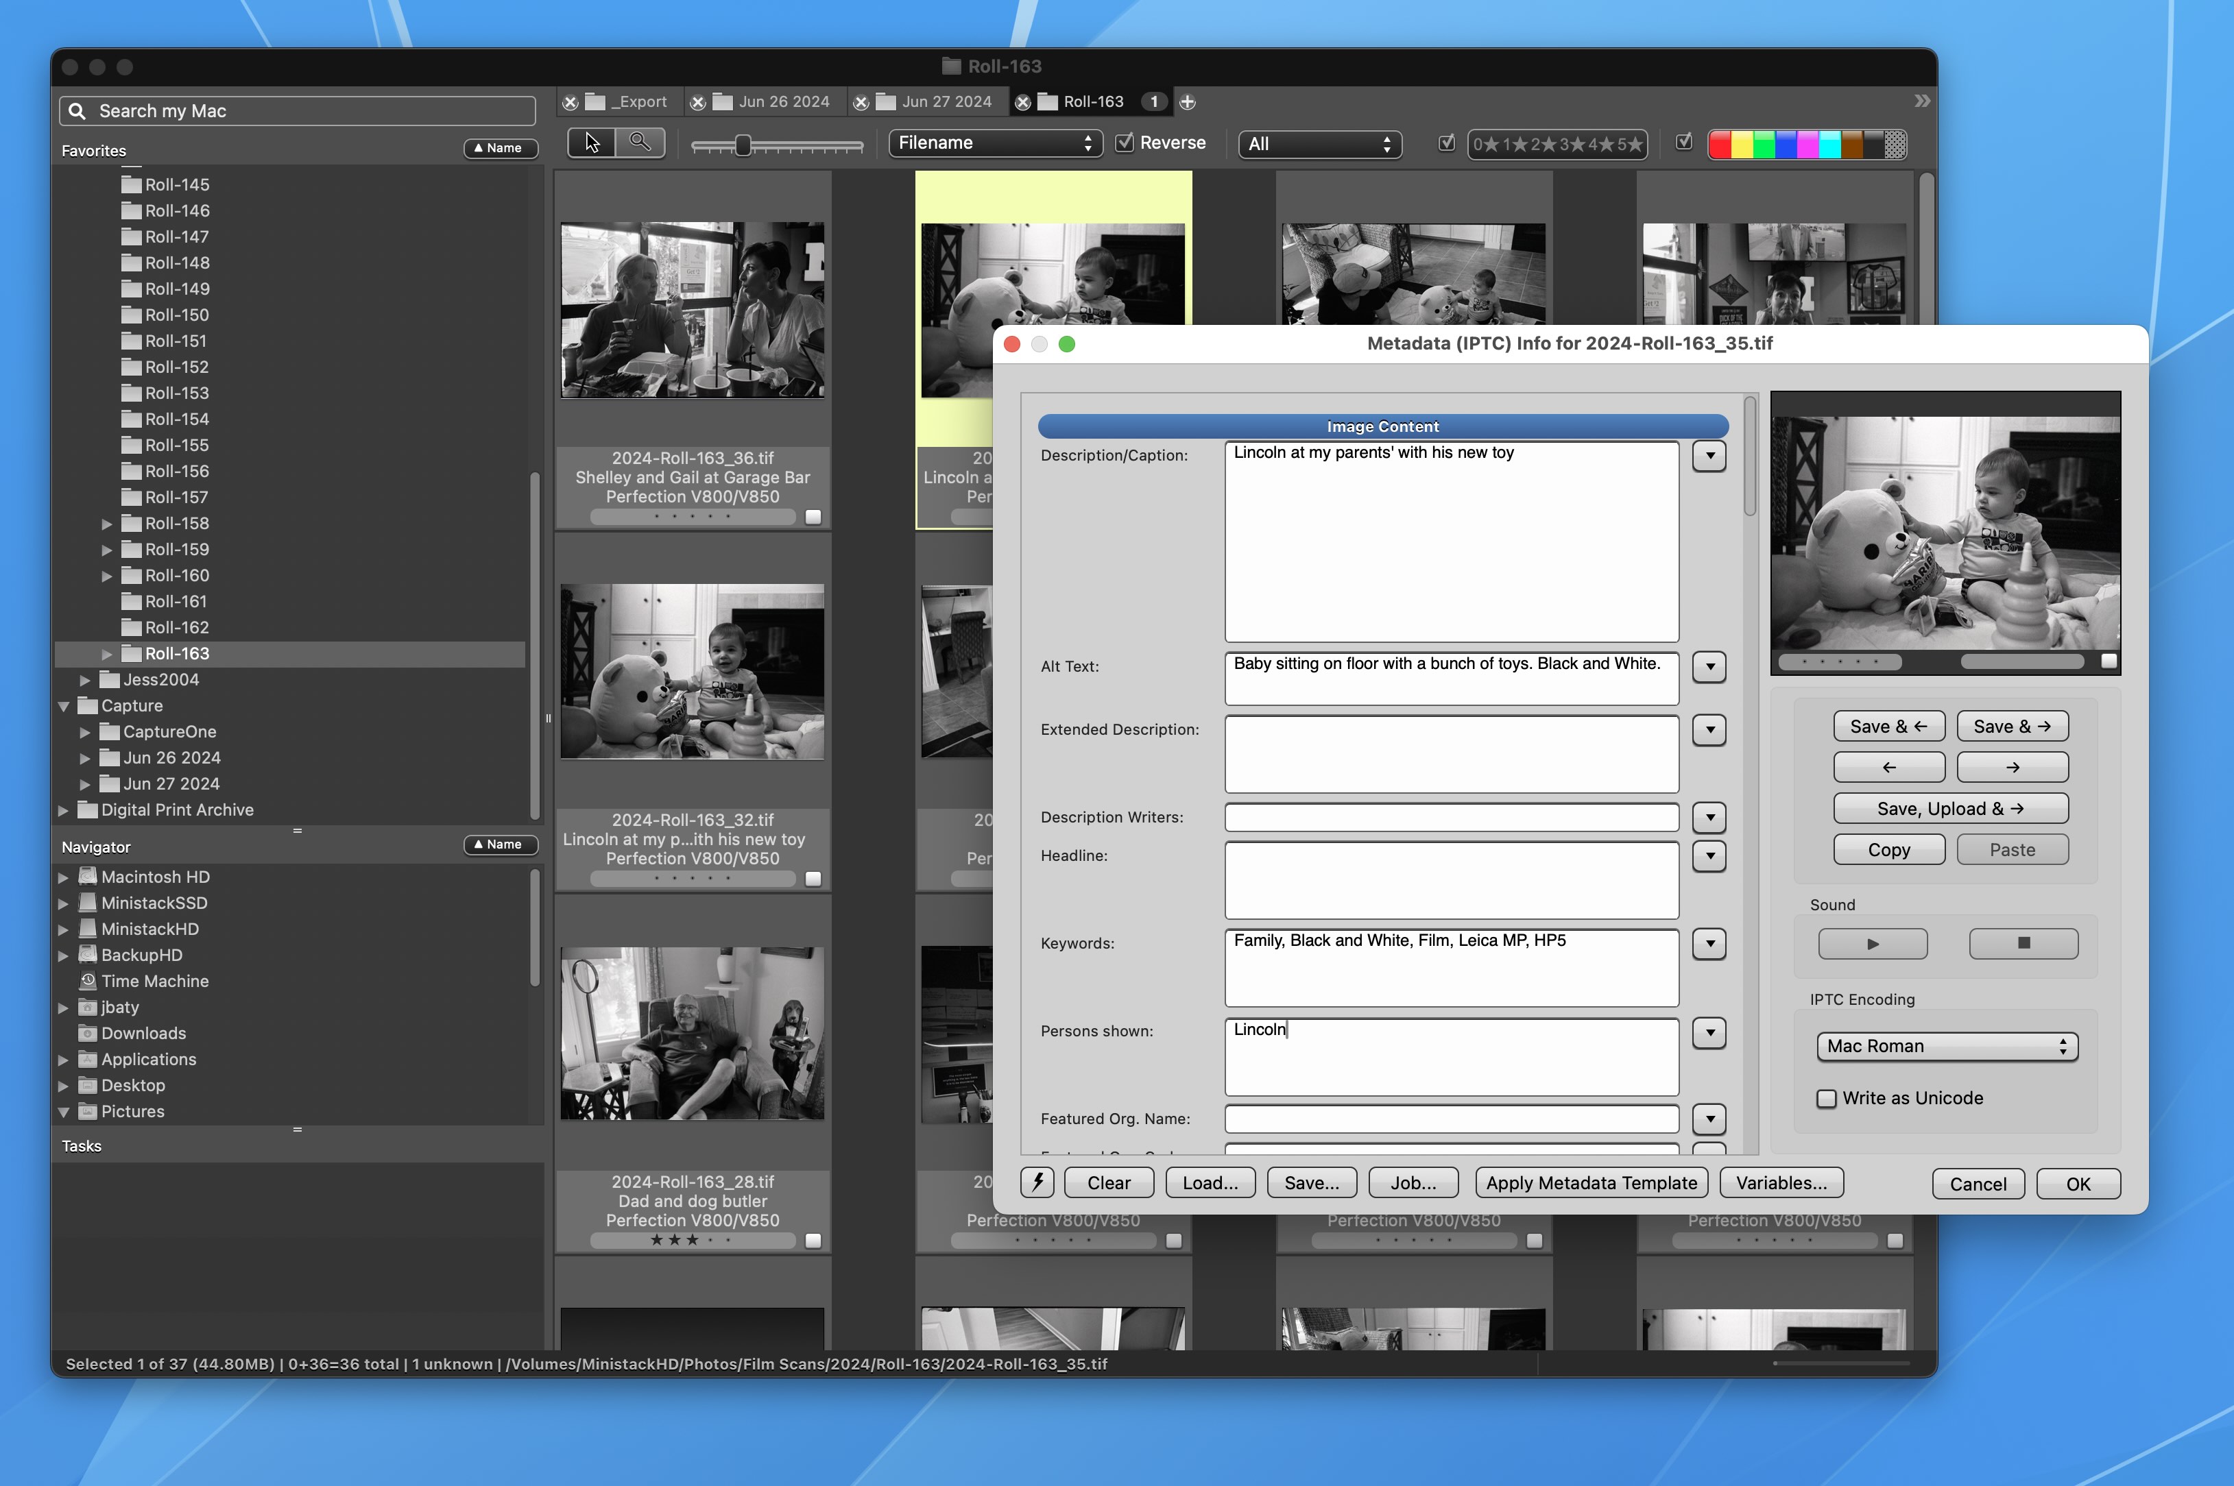Select the arrow cursor tool

592,143
